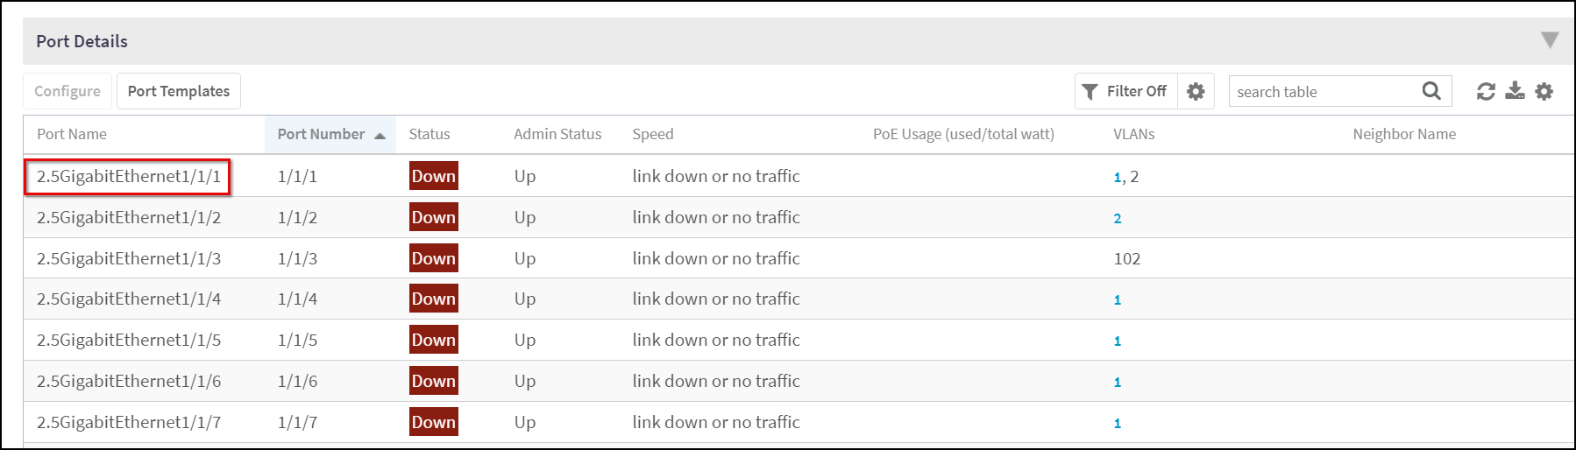Click the Down status badge for port 1/1/3

tap(434, 258)
